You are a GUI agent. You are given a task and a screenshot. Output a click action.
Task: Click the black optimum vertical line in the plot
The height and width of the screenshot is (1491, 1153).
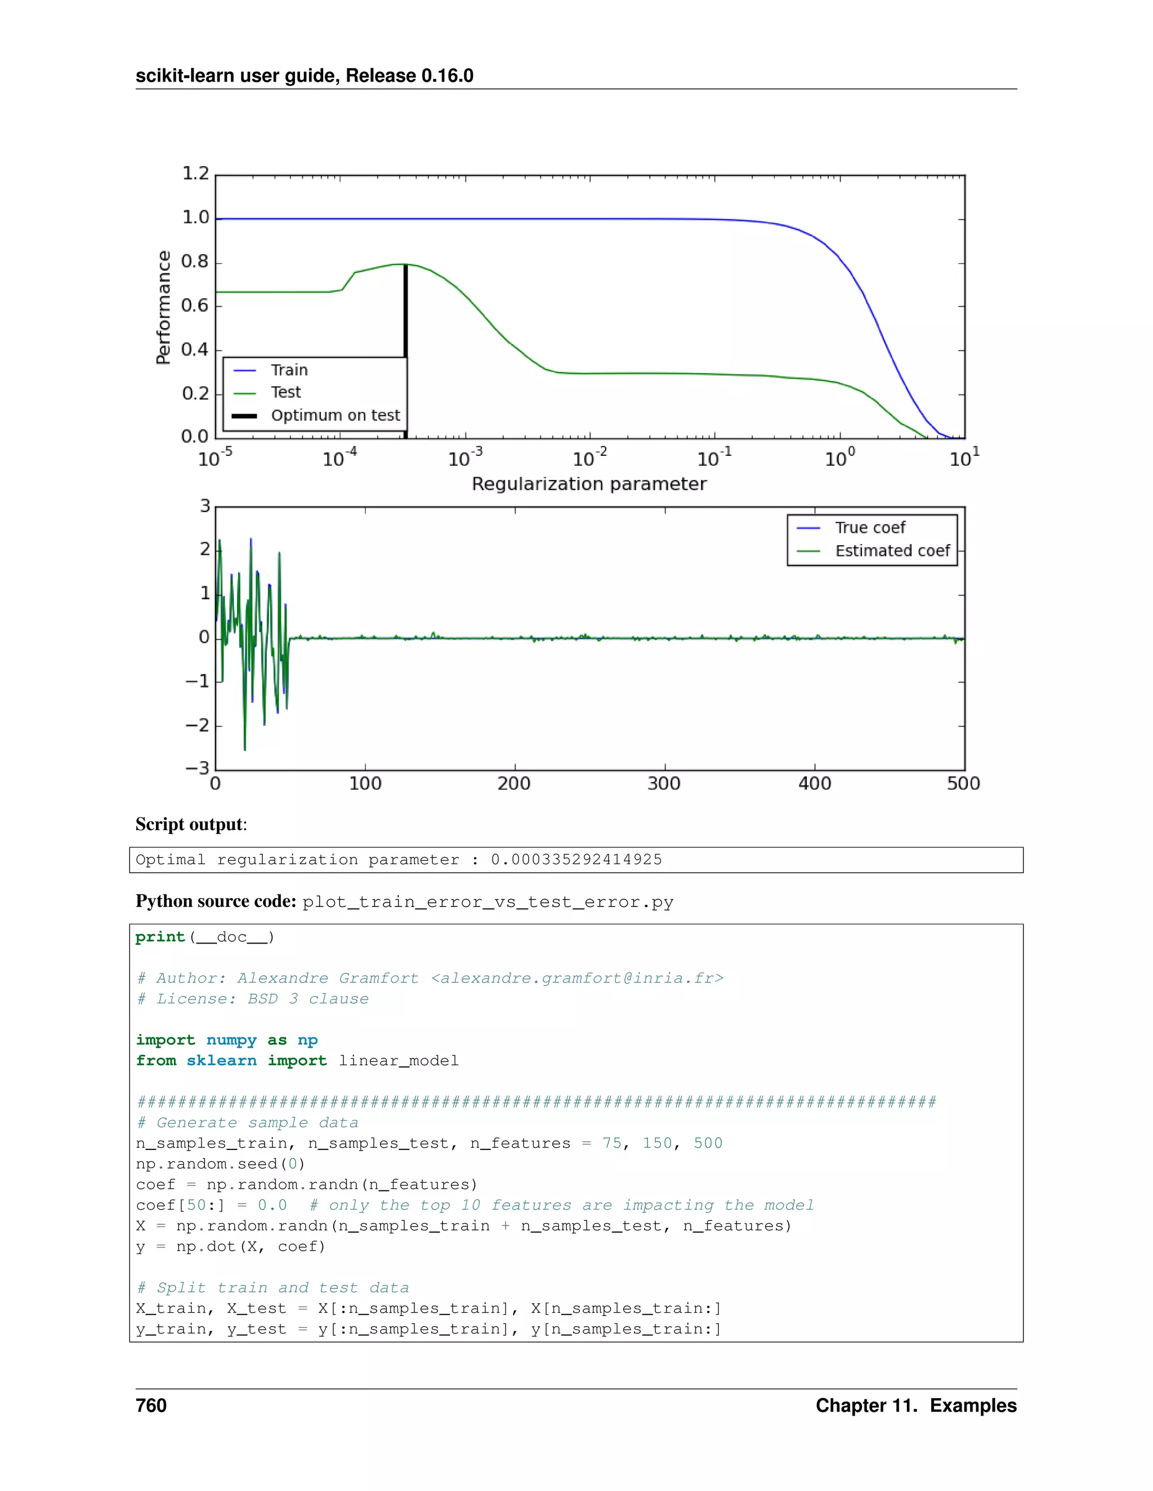(x=406, y=311)
